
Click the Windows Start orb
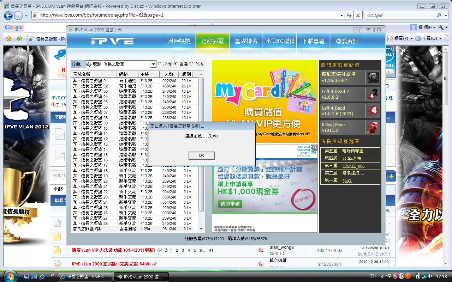[10, 275]
